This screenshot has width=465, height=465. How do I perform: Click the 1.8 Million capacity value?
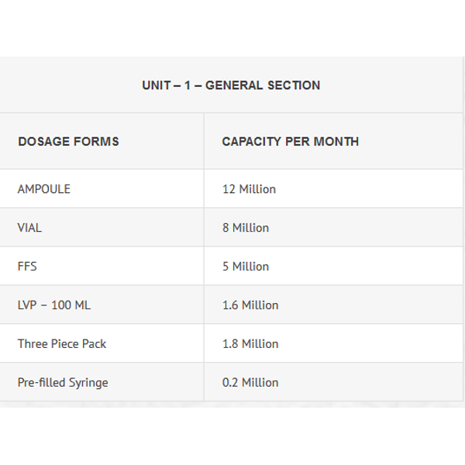pyautogui.click(x=250, y=343)
